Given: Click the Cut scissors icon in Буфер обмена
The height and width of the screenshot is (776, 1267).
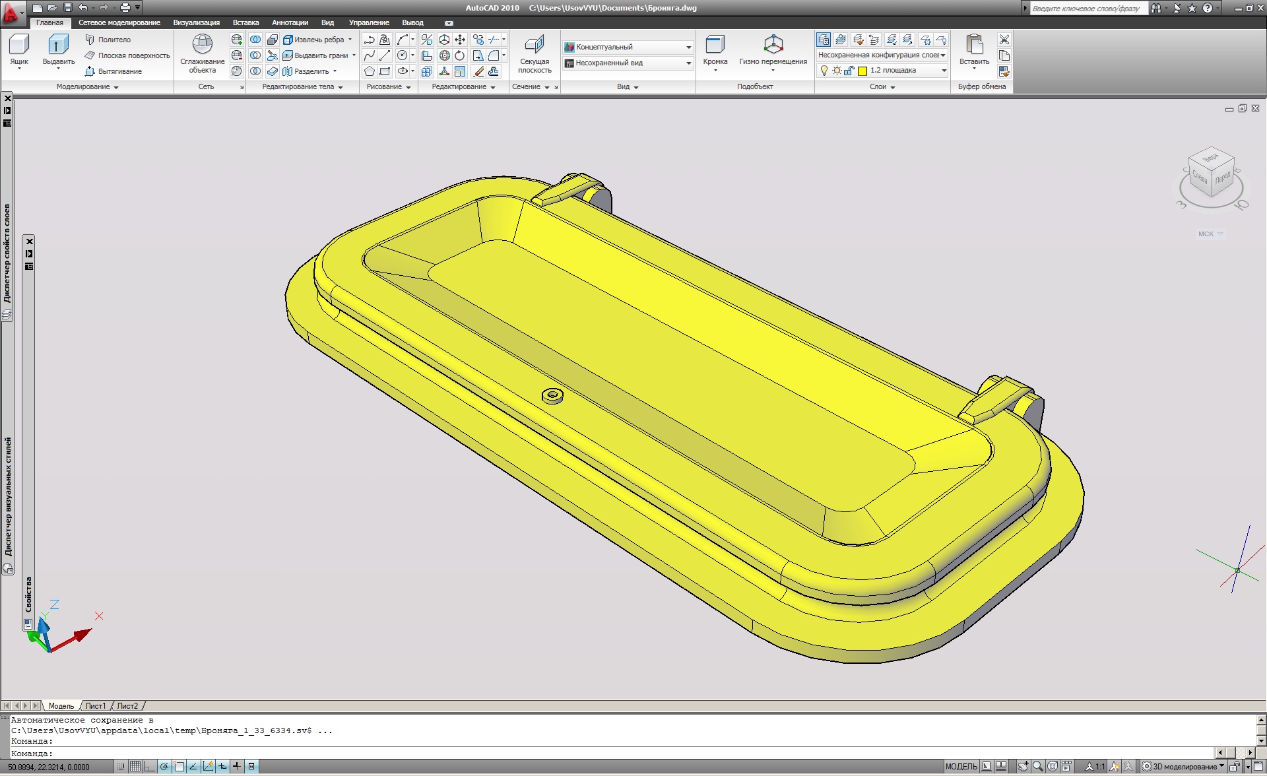Looking at the screenshot, I should tap(1004, 40).
